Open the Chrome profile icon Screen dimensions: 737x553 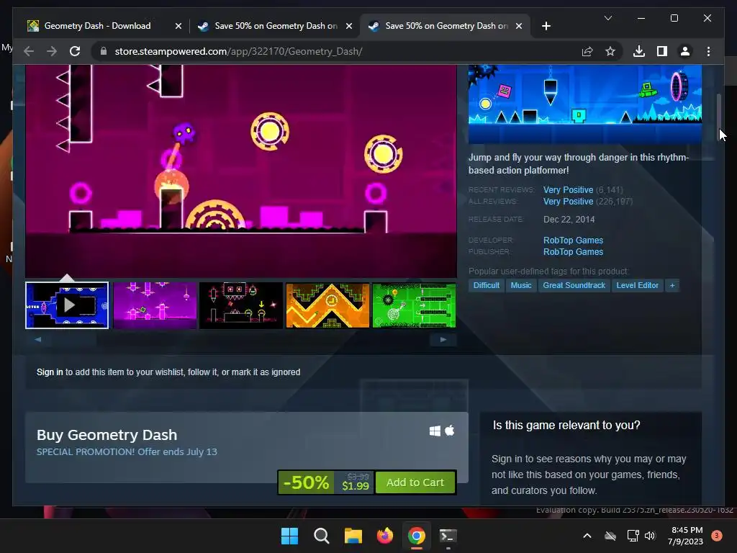coord(685,51)
